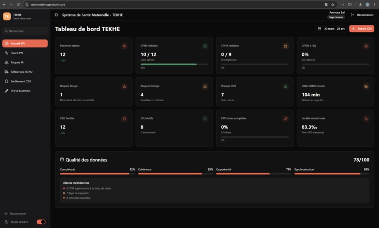This screenshot has width=379, height=228.
Task: Open the browser three-dot menu
Action: [374, 5]
